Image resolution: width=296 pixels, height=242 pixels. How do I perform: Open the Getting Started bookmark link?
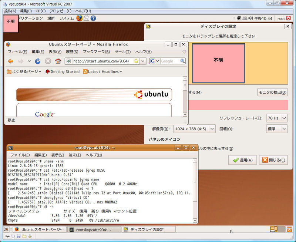tap(63, 71)
